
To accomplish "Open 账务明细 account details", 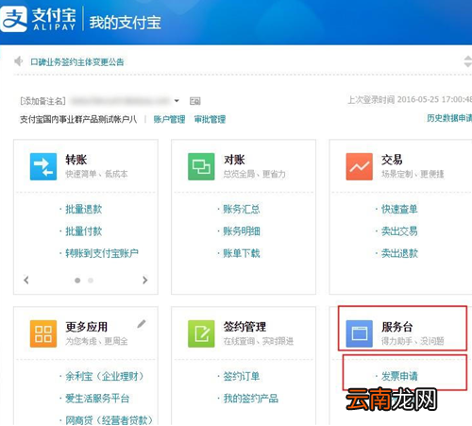I will point(242,231).
